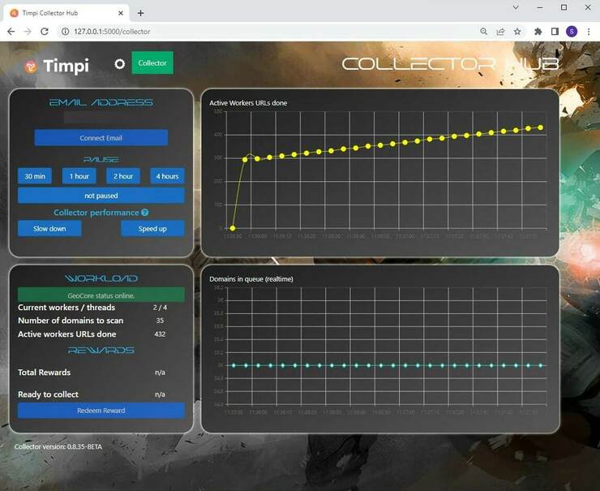600x491 pixels.
Task: Pause collector for 4 hours
Action: (x=167, y=176)
